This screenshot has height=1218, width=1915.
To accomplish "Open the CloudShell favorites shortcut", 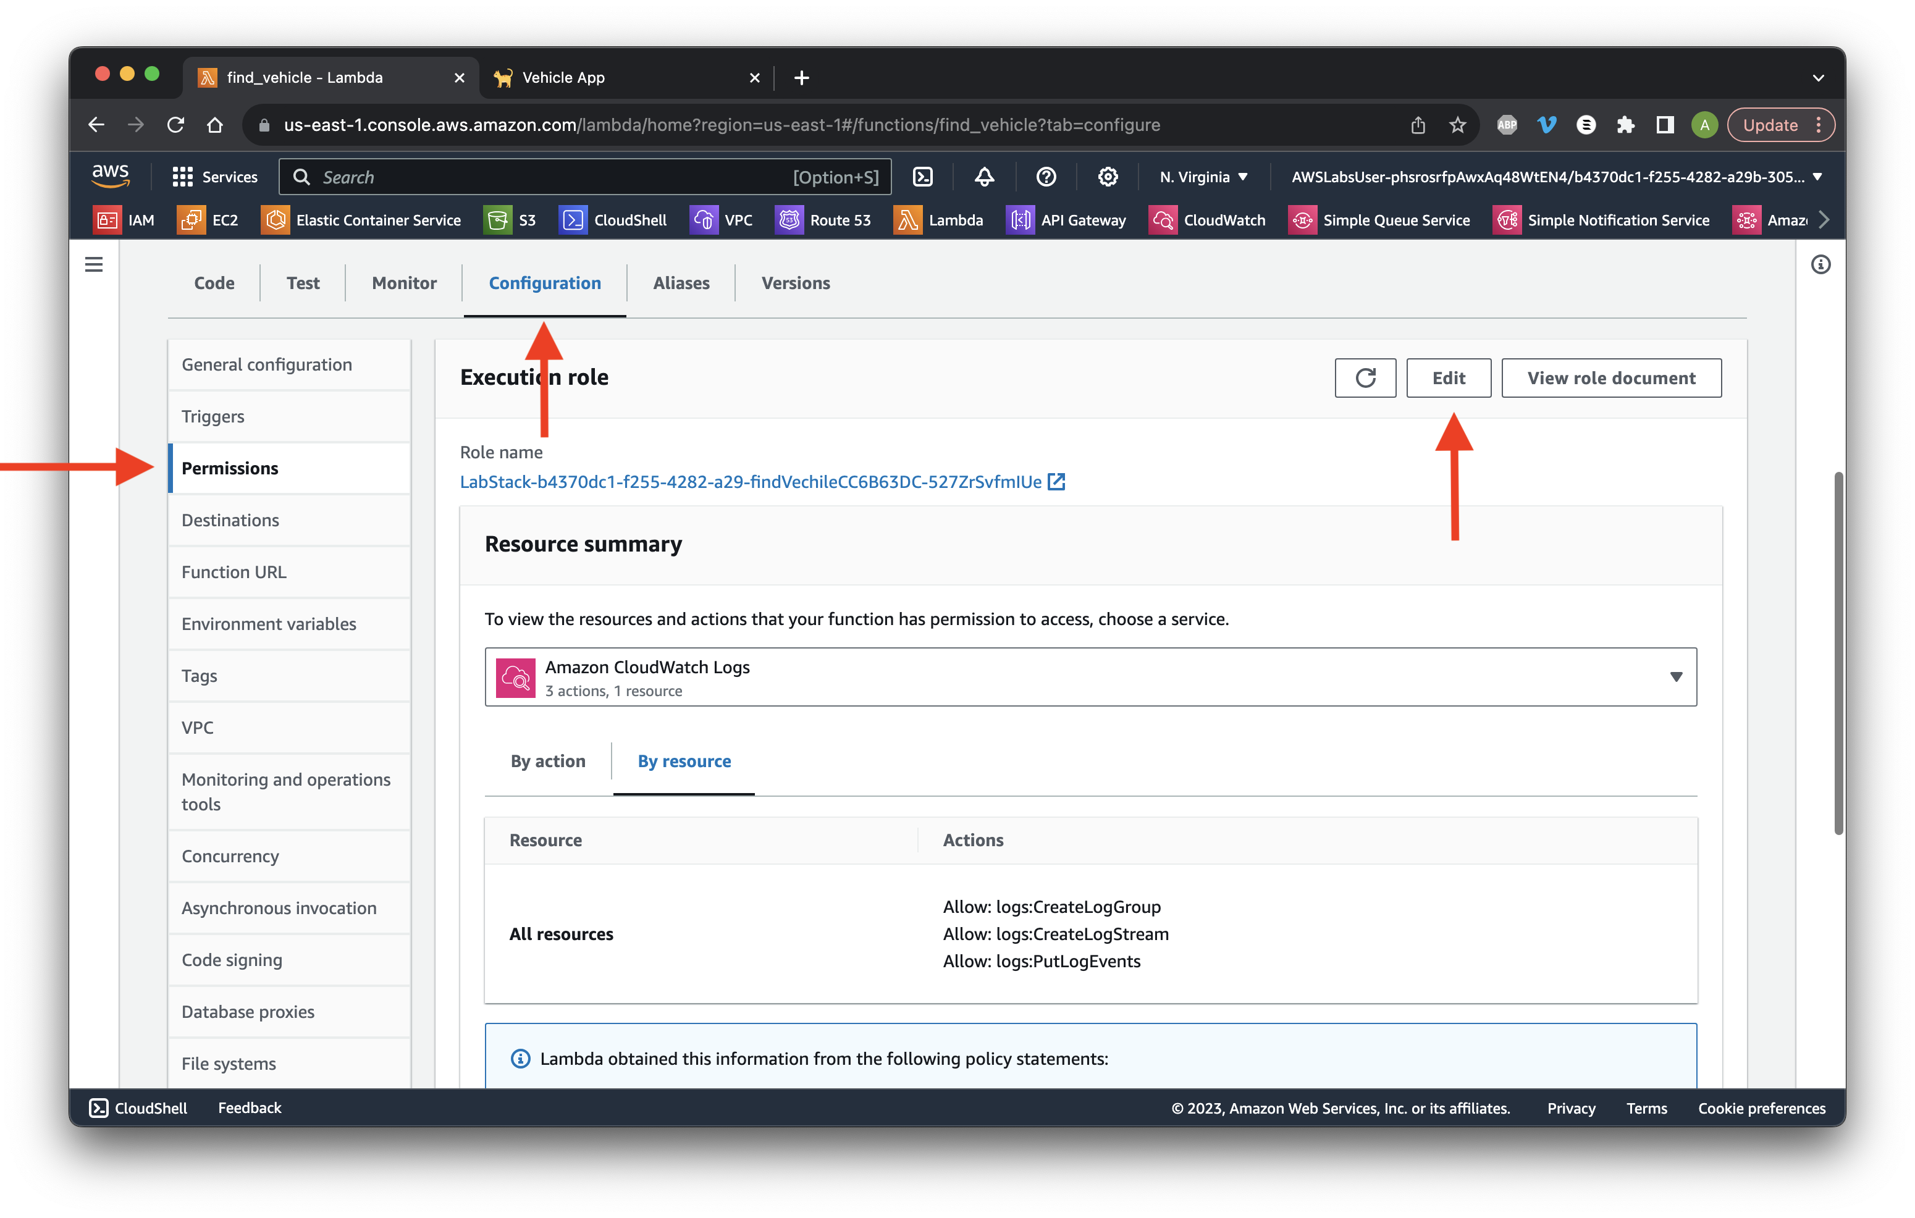I will tap(613, 220).
